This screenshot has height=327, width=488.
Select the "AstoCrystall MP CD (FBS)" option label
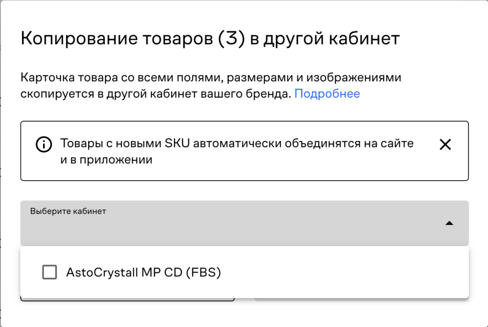click(x=143, y=273)
